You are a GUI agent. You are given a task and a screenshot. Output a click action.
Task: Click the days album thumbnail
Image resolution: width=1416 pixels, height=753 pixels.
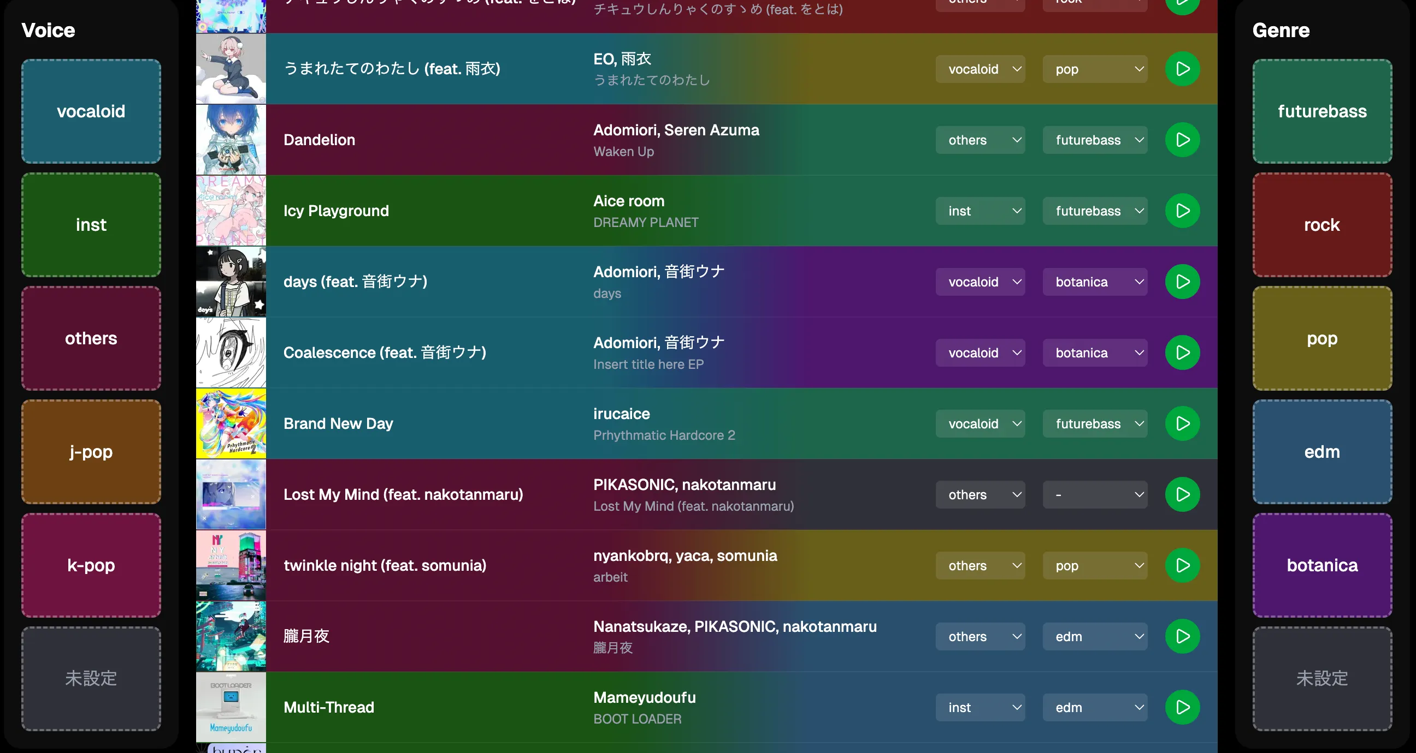231,281
